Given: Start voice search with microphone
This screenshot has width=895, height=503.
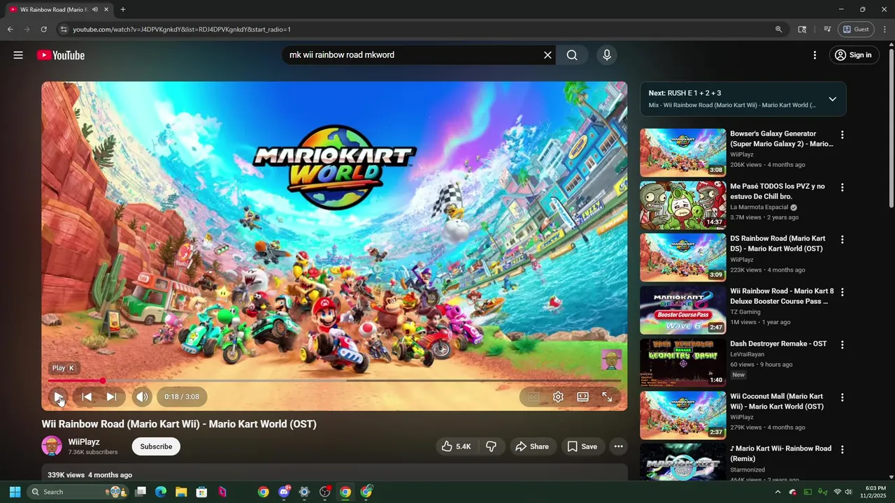Looking at the screenshot, I should click(606, 55).
